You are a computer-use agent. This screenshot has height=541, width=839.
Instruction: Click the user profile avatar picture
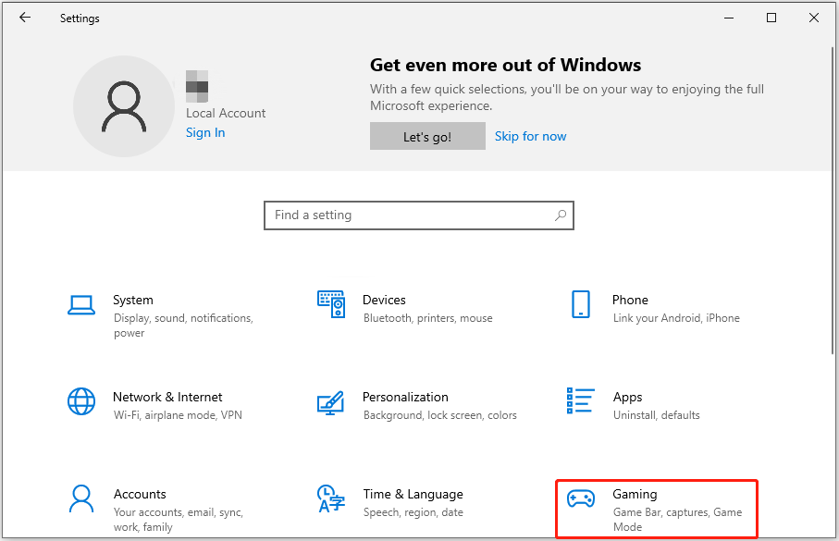pyautogui.click(x=123, y=107)
